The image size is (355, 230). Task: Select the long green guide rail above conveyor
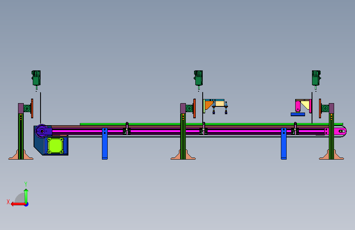211,124
